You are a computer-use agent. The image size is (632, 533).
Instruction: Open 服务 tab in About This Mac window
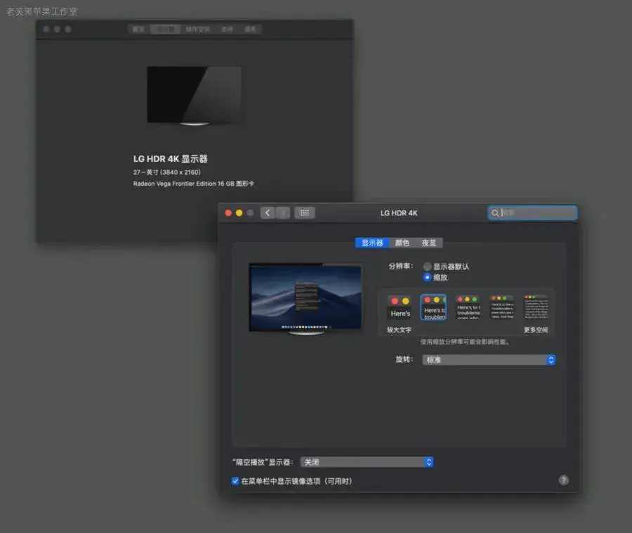(x=250, y=29)
